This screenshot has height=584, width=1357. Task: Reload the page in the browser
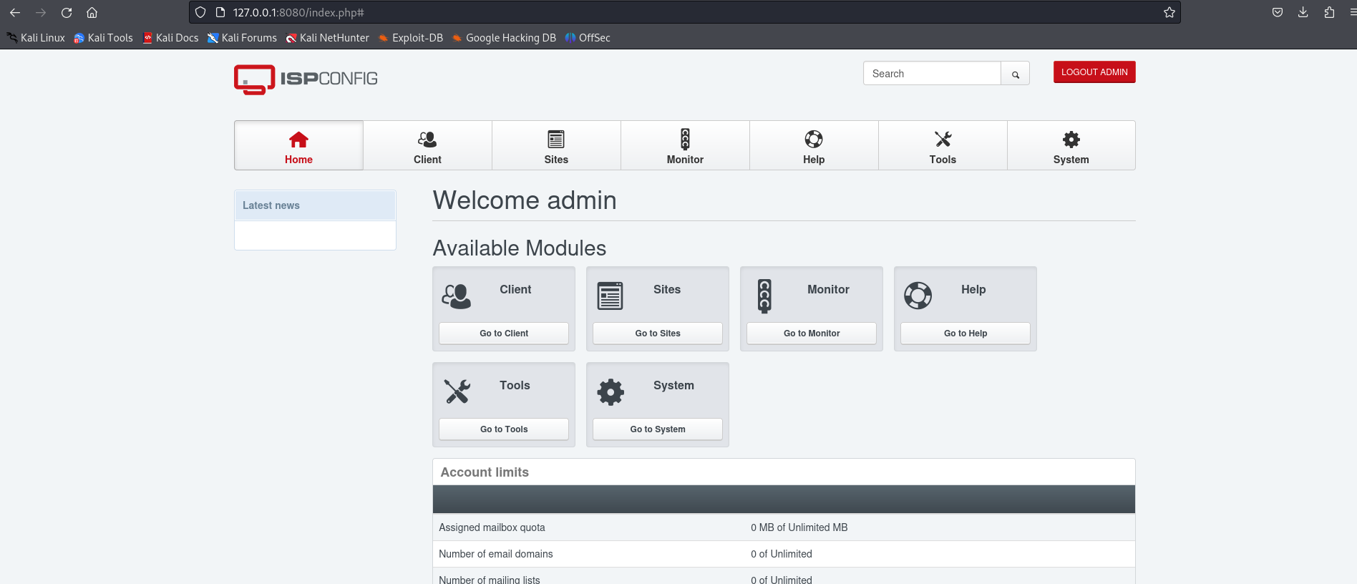point(67,12)
